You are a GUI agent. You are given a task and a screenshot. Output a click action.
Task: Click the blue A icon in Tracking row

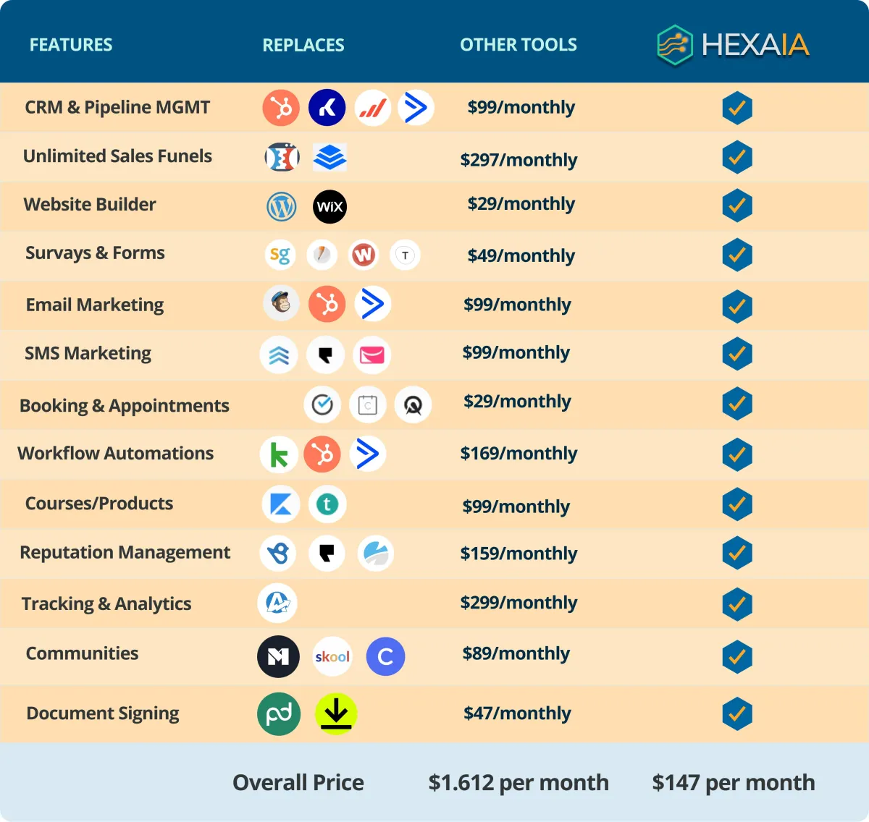coord(277,603)
